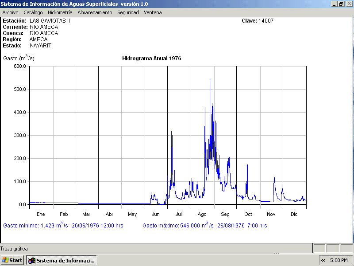Viewport: 354px width, 266px height.
Task: Open the Almacenamiento menu
Action: [x=95, y=12]
